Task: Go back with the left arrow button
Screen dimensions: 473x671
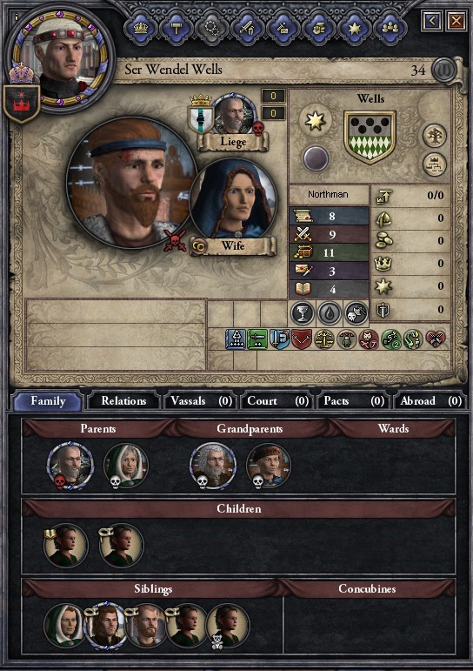Action: [x=432, y=21]
